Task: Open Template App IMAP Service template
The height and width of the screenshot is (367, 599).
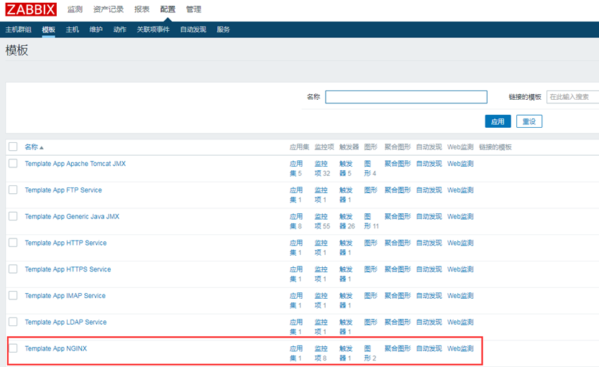Action: 65,296
